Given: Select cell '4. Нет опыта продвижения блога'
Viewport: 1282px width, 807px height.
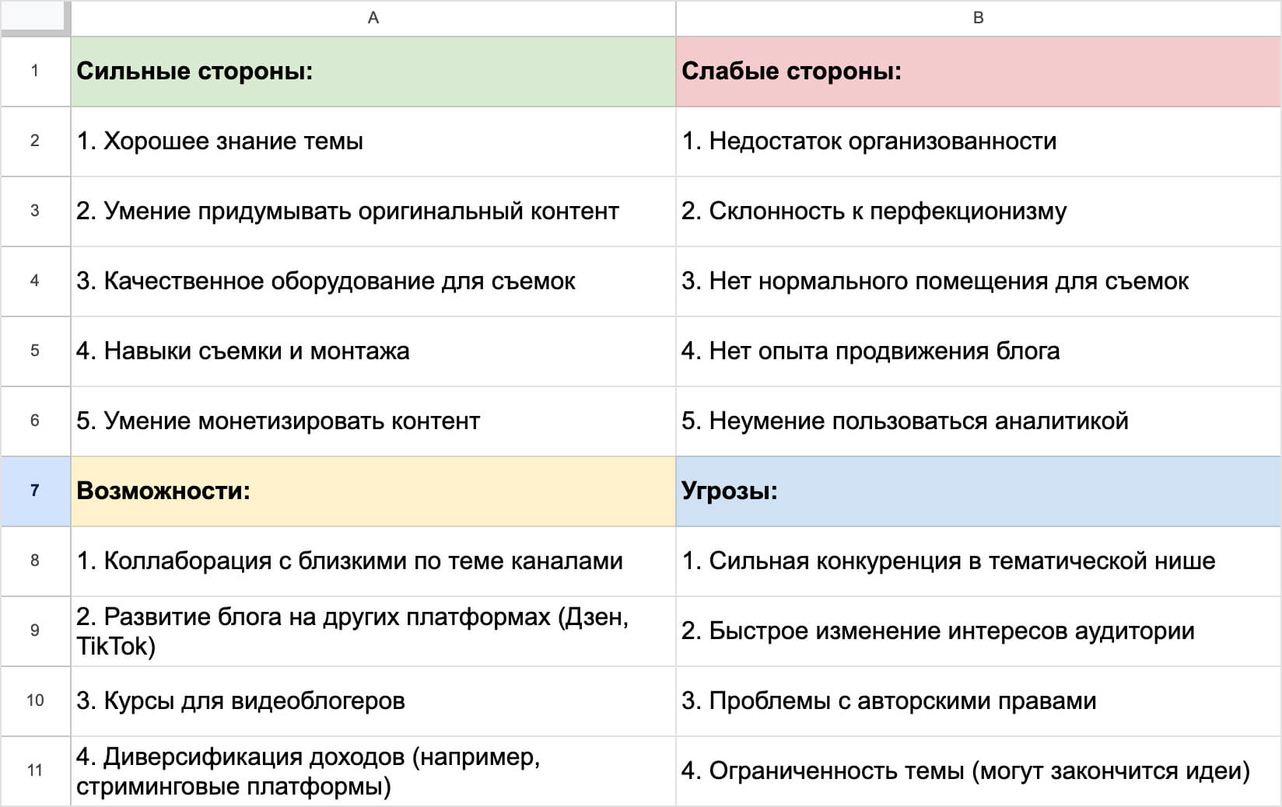Looking at the screenshot, I should coord(978,351).
